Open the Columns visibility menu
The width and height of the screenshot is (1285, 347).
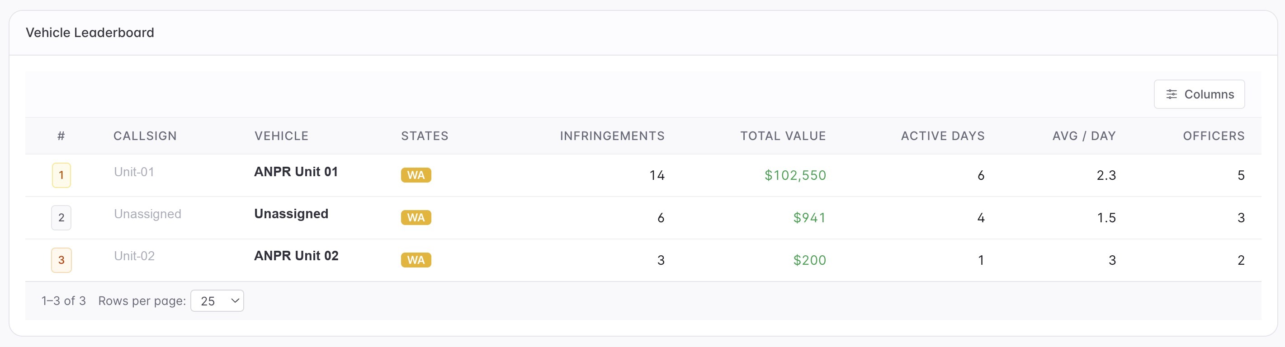point(1199,94)
